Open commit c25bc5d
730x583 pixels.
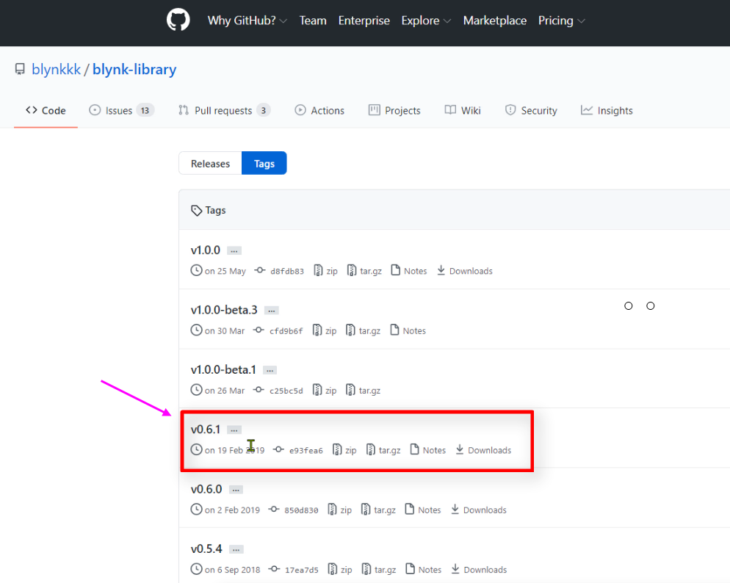[x=278, y=391]
